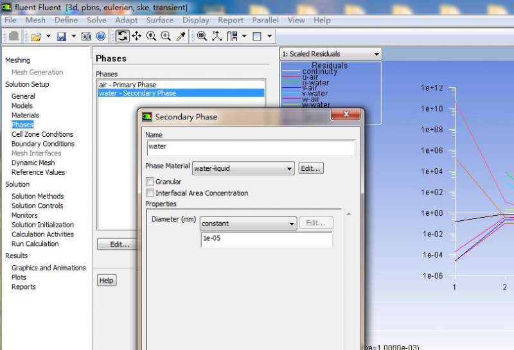Open the Scaled Residuals window selector dropdown

[x=331, y=54]
